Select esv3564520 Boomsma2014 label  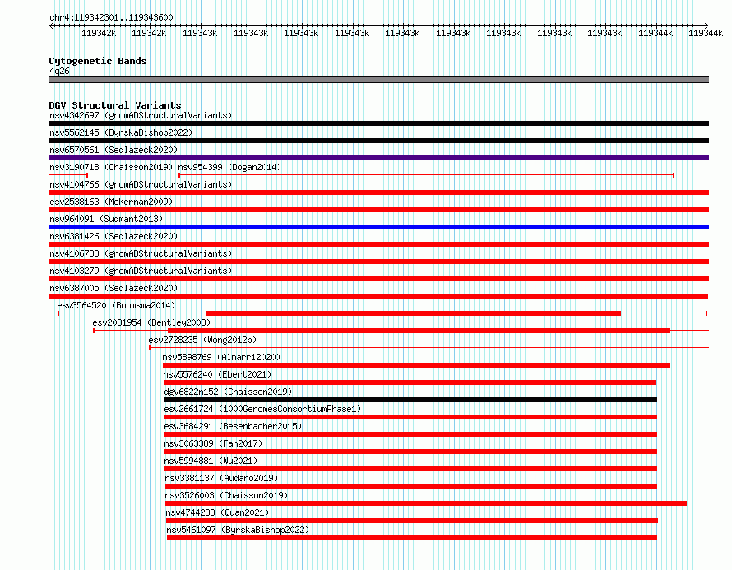116,305
